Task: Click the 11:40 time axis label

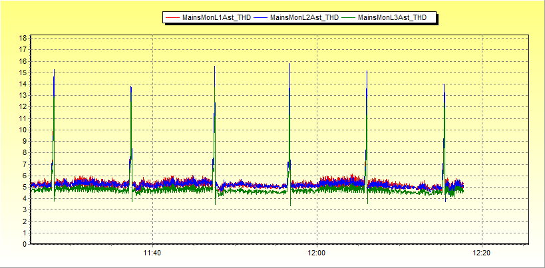Action: [x=152, y=253]
